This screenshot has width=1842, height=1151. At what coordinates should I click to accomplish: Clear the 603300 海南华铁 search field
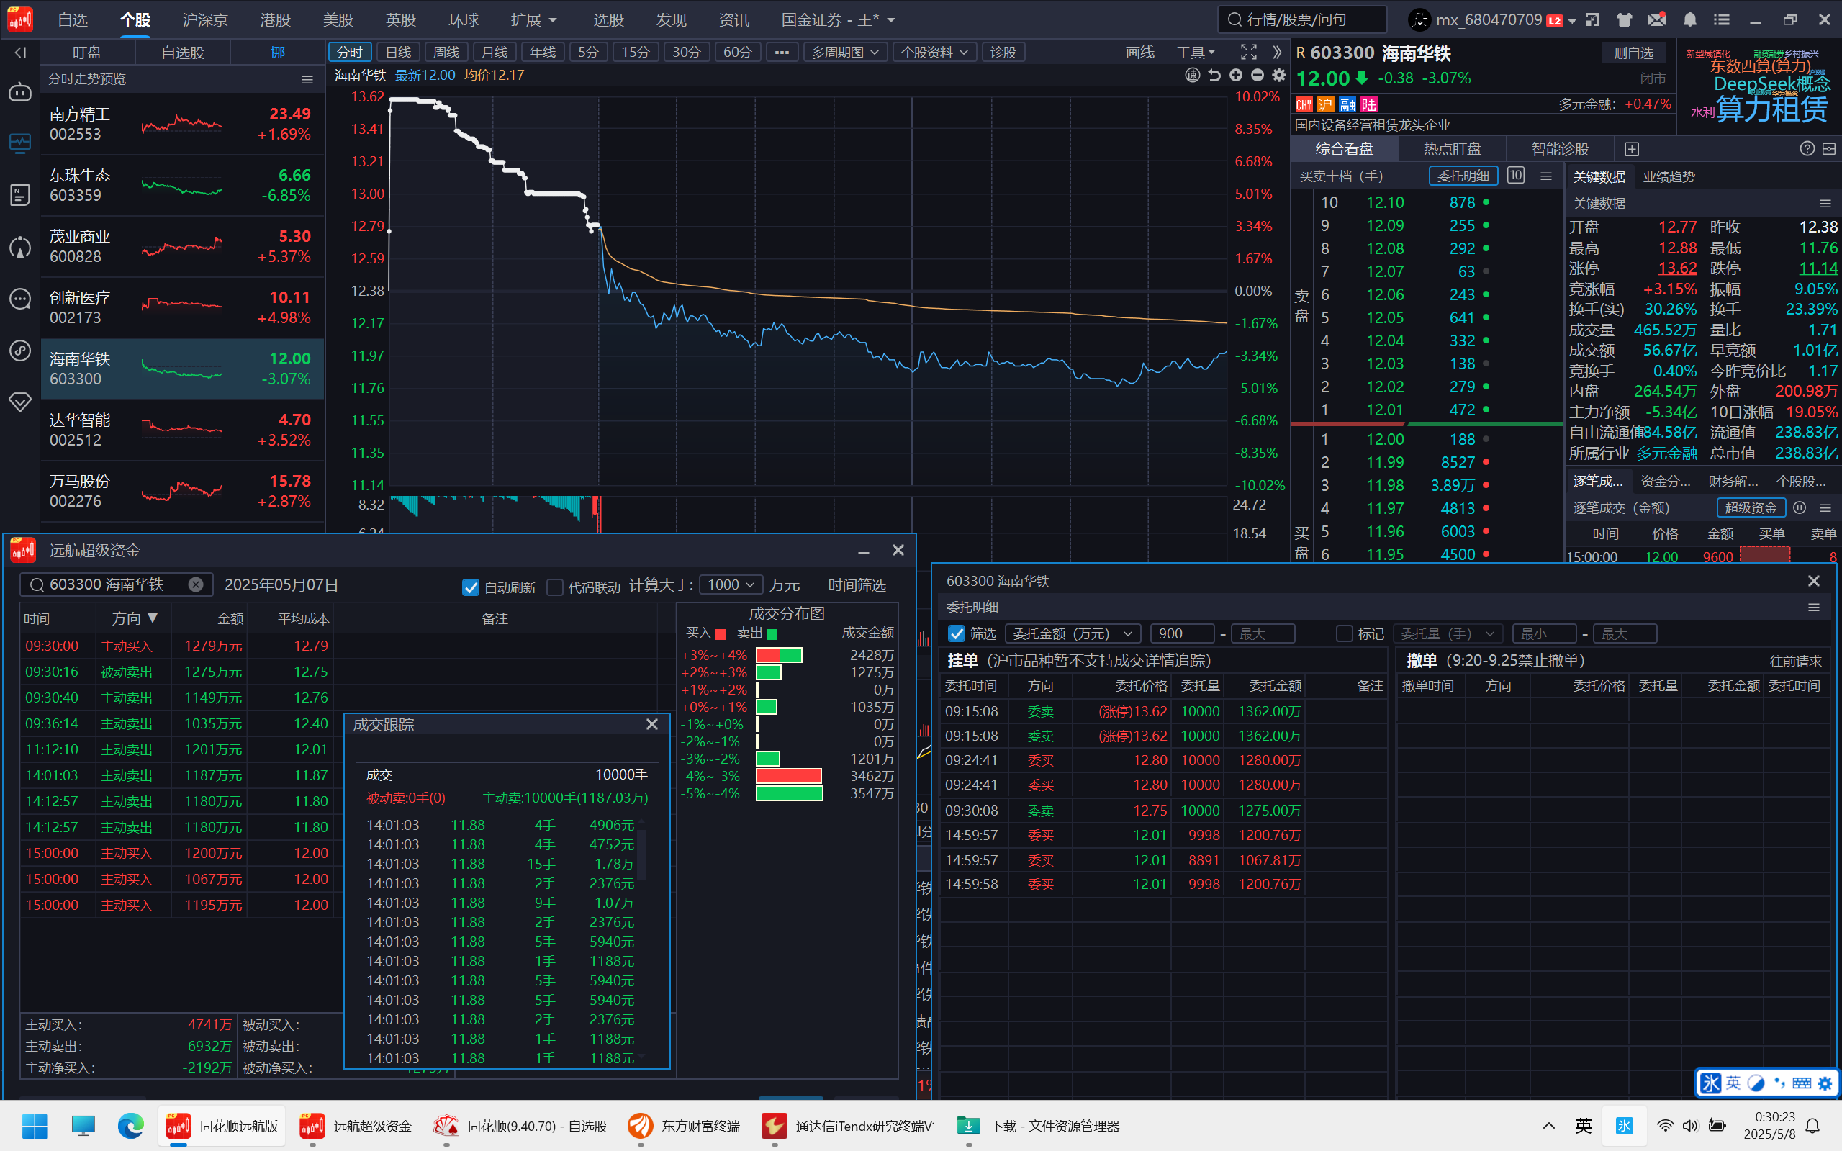pyautogui.click(x=196, y=584)
